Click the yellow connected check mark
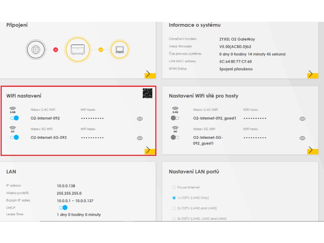Image resolution: width=324 pixels, height=243 pixels. 101,50
